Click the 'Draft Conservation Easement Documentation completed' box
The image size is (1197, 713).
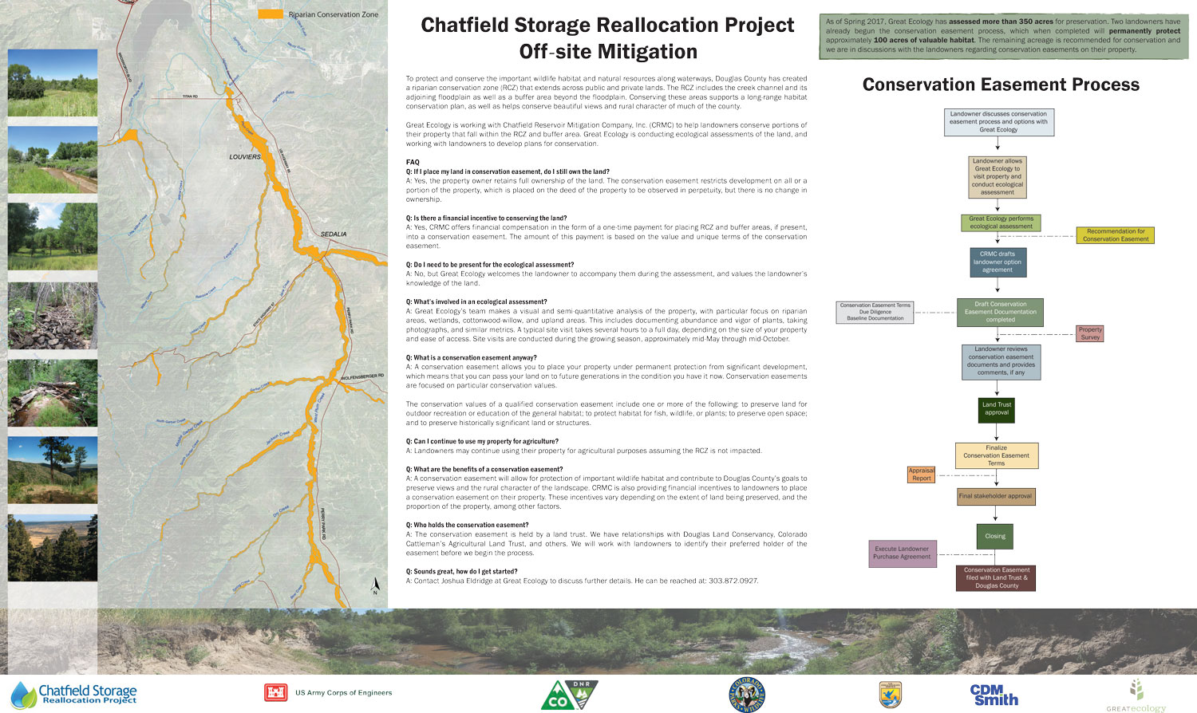(1000, 312)
